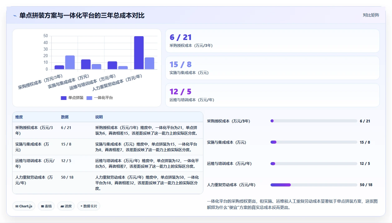Click the 一体化平台 bar valued 21 in chart
Image resolution: width=392 pixels, height=223 pixels.
click(x=70, y=62)
